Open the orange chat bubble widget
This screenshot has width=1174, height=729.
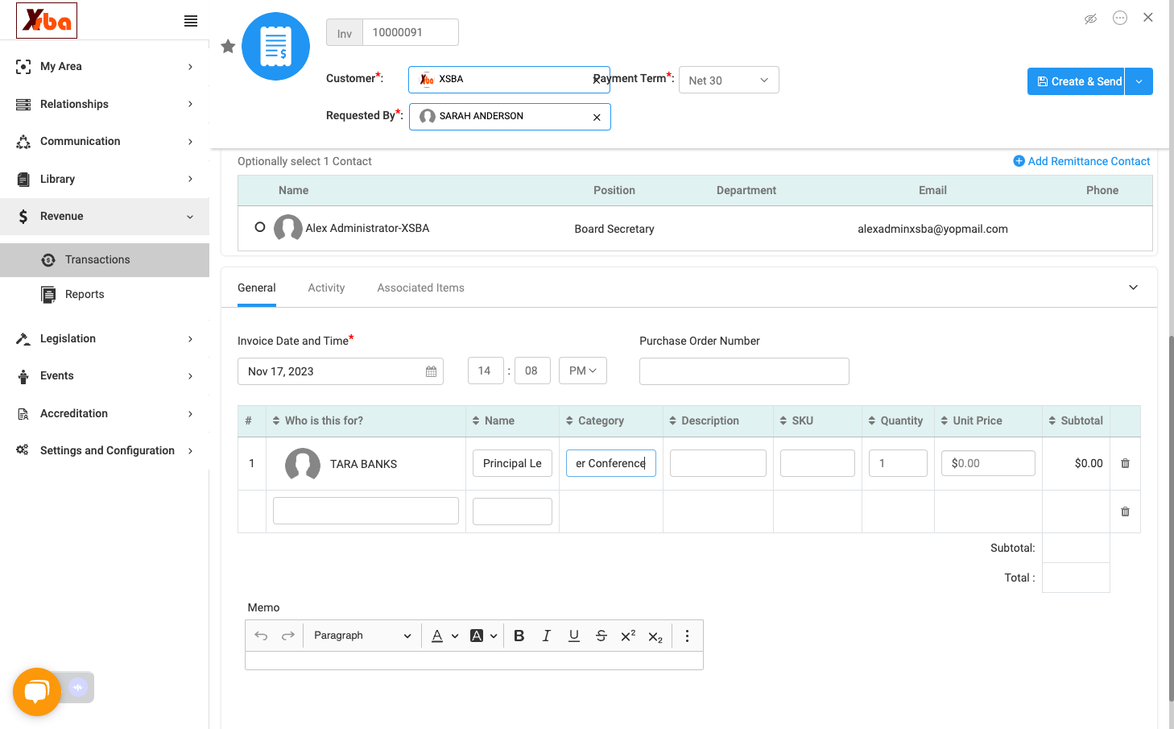(37, 691)
